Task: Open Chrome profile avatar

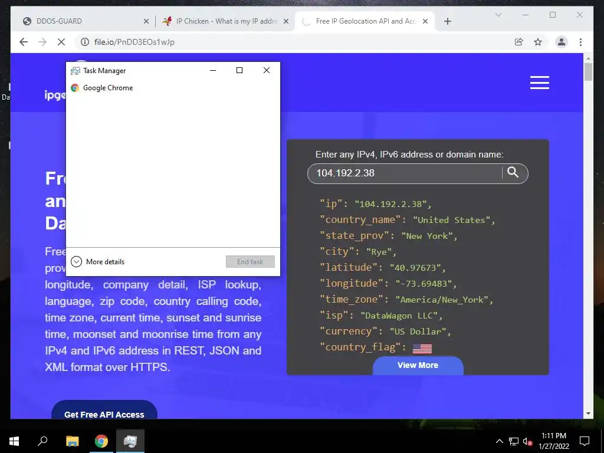Action: (x=562, y=42)
